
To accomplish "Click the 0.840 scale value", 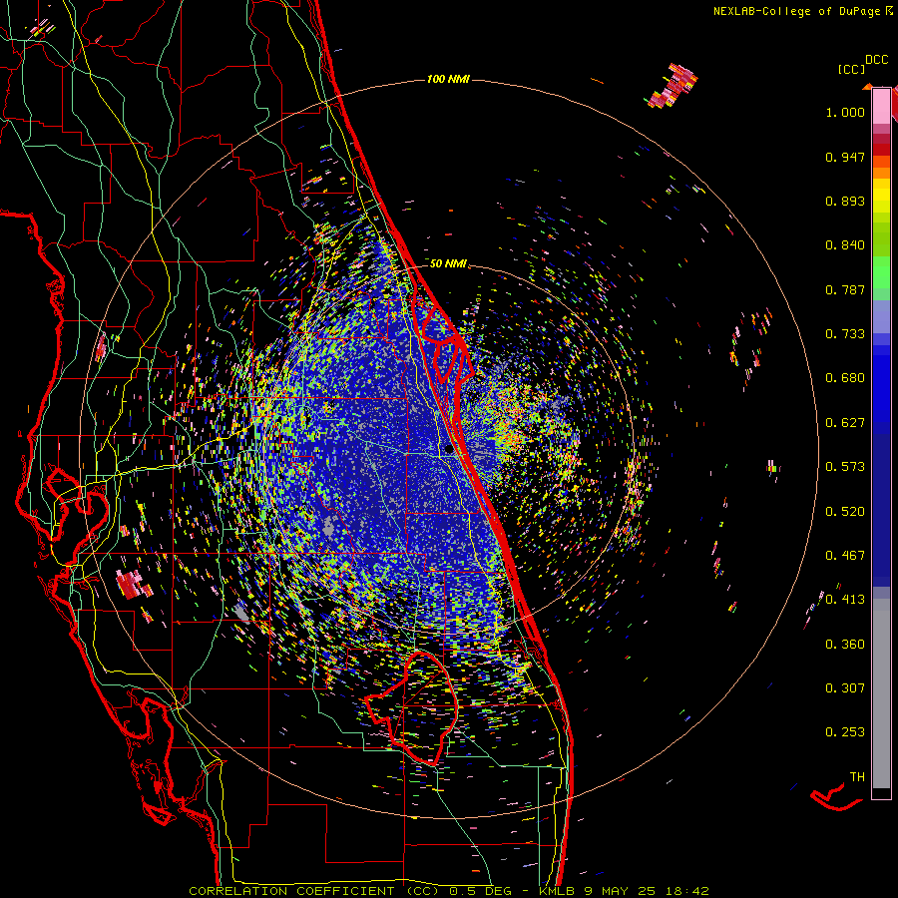I will pos(845,245).
